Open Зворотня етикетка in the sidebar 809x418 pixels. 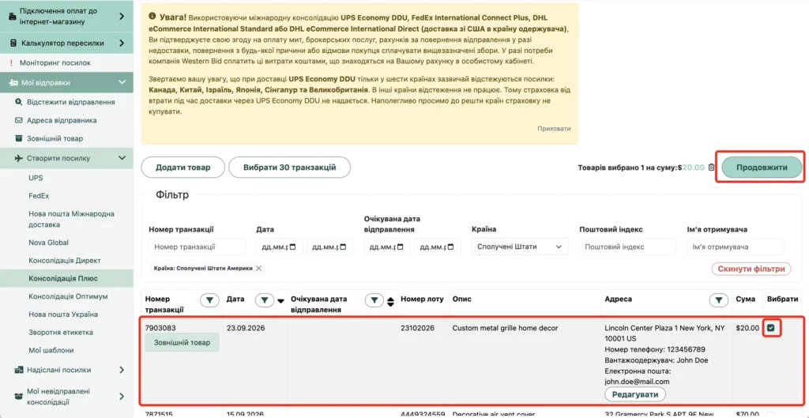(x=61, y=333)
